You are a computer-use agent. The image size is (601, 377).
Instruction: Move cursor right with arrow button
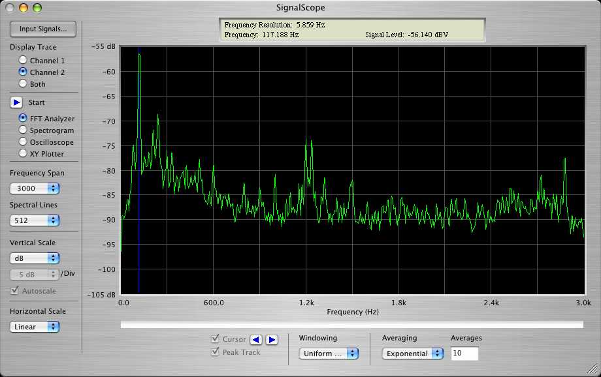(x=272, y=339)
